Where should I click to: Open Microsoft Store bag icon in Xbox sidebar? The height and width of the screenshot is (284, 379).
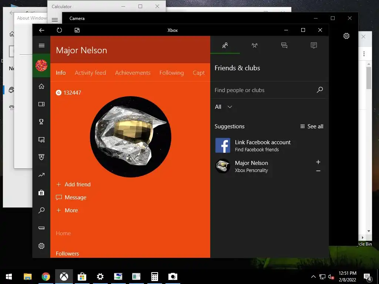click(41, 192)
